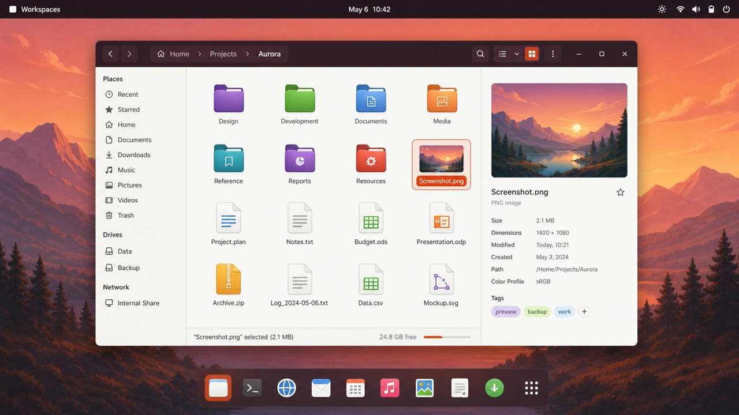
Task: Expand the view options dropdown arrow
Action: point(517,54)
